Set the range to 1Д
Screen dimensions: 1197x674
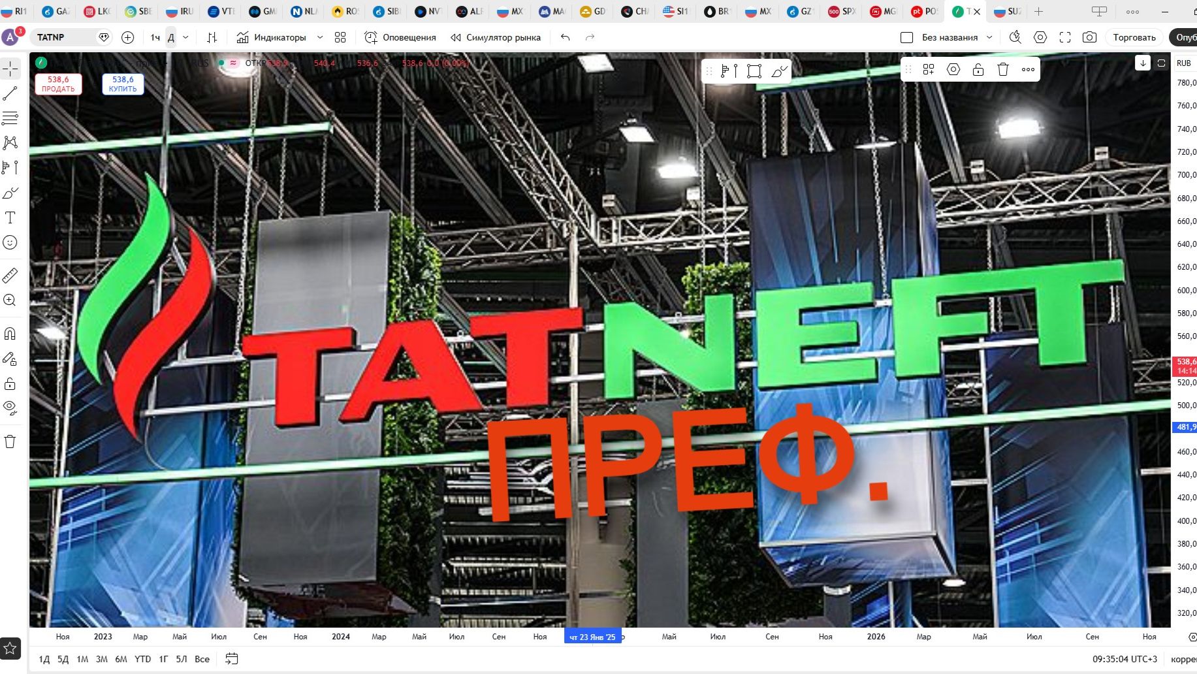[44, 659]
